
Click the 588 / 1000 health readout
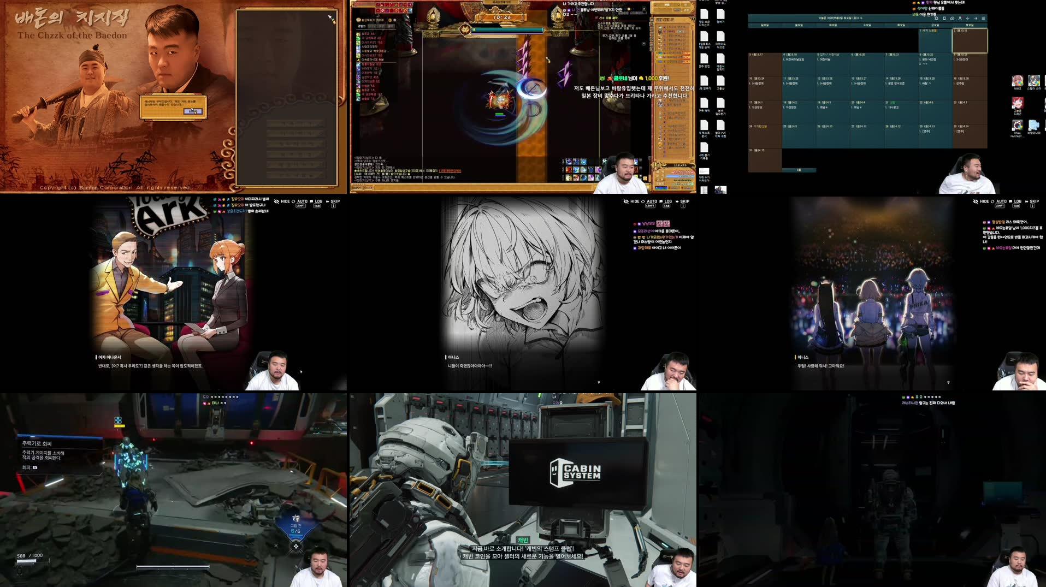click(x=29, y=555)
